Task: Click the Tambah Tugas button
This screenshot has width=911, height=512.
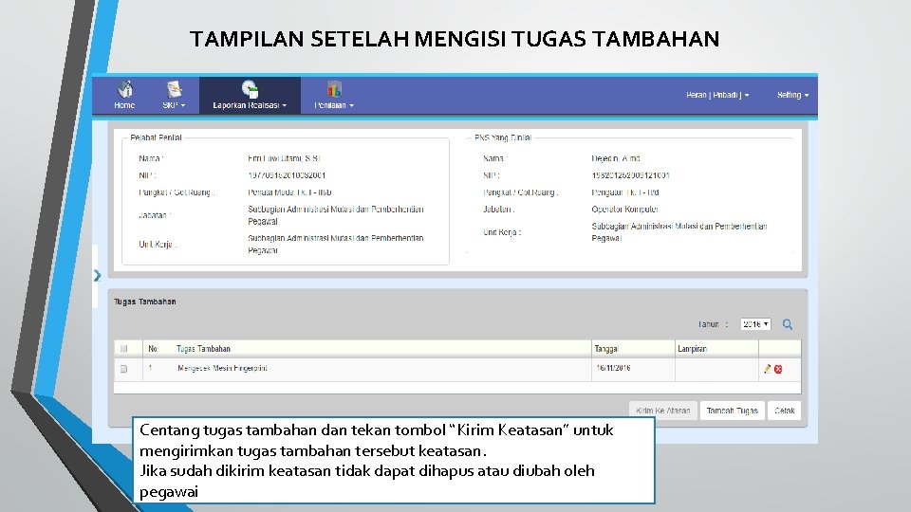Action: click(732, 411)
